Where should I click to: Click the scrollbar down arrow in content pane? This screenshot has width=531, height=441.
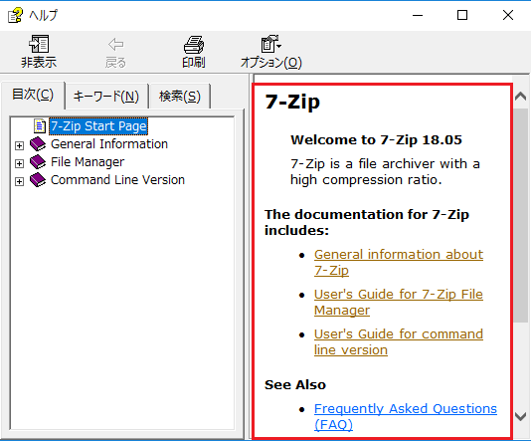pos(520,416)
